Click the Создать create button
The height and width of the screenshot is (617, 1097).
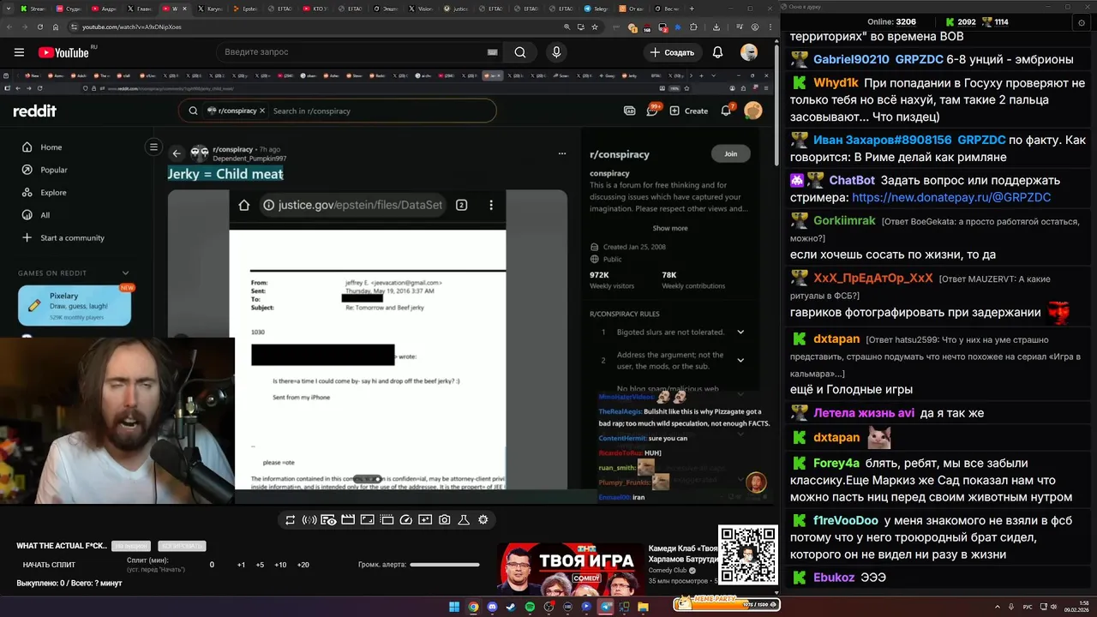673,52
